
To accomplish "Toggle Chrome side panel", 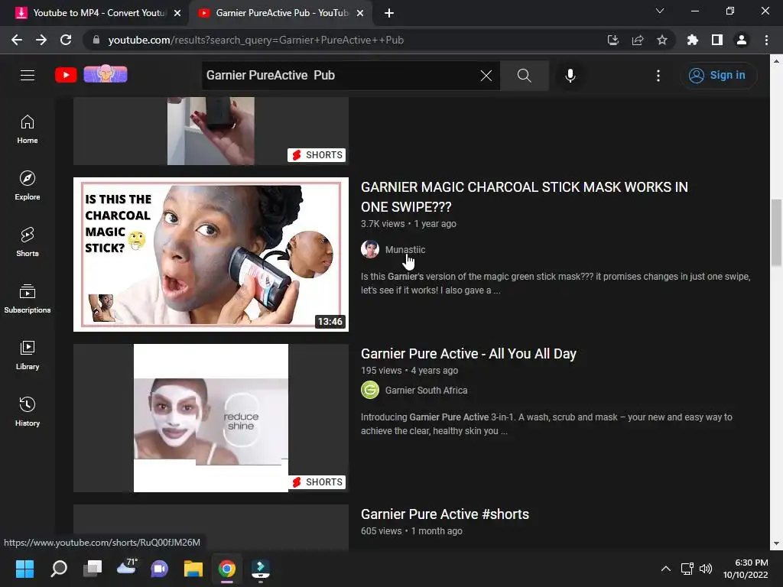I will [x=717, y=40].
